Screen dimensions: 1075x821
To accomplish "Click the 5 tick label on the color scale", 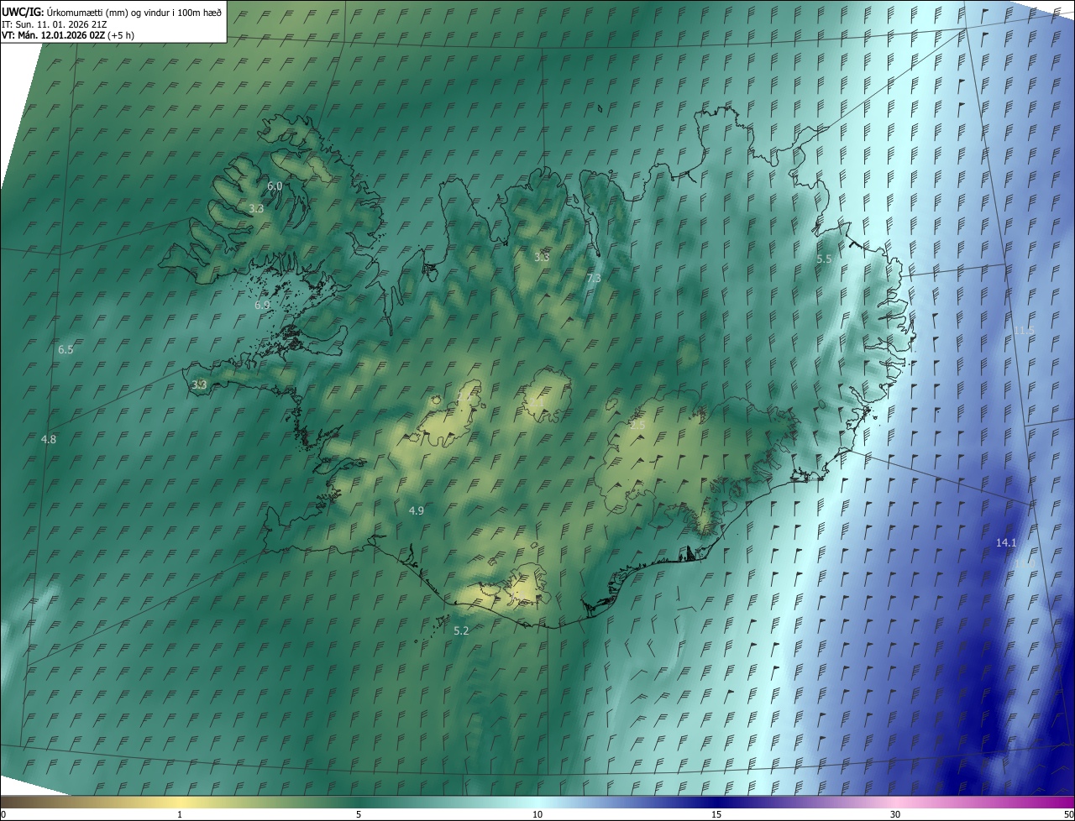I will point(359,814).
